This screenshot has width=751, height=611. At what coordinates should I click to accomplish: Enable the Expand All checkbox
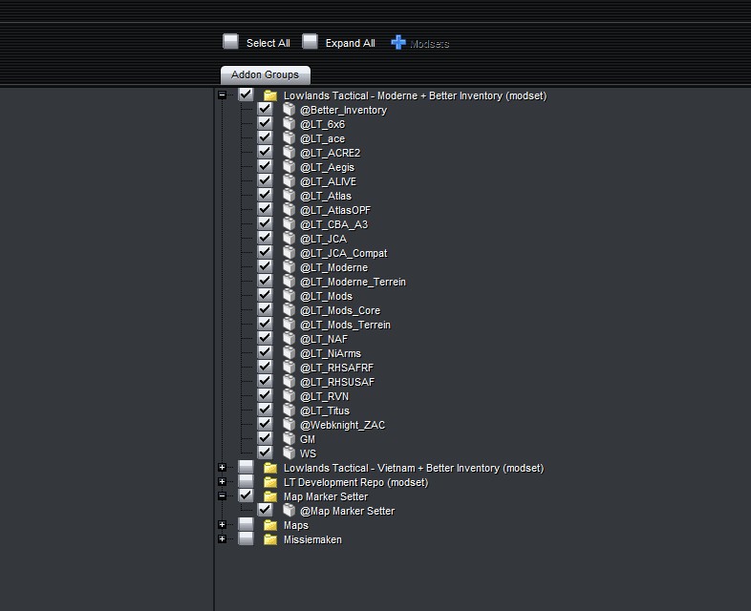[x=310, y=42]
